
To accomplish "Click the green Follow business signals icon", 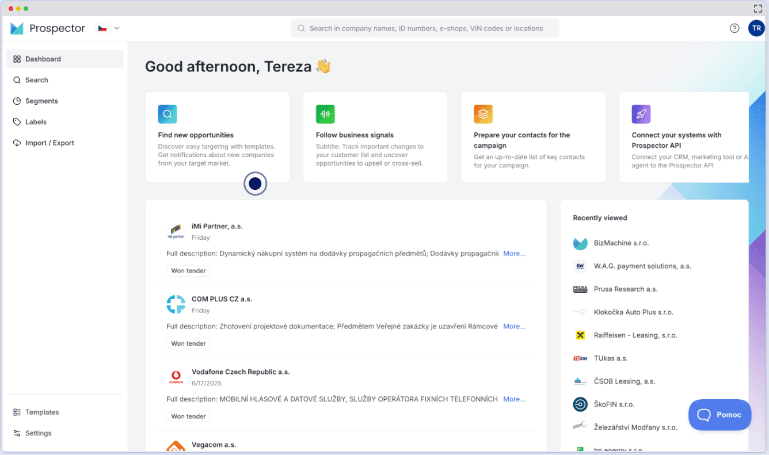I will [x=325, y=114].
